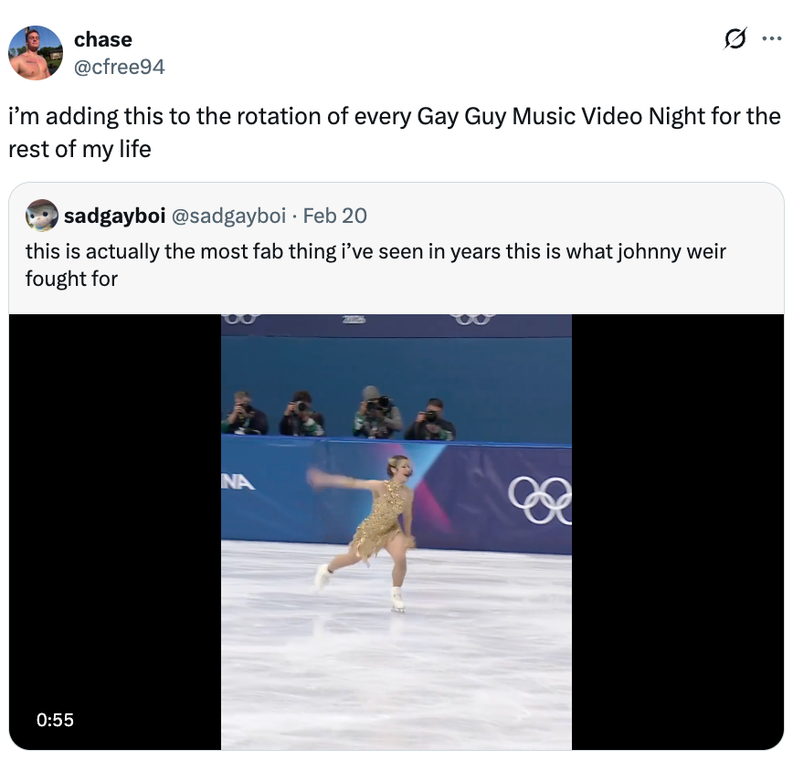Click the main tweet text
Screen dimensions: 793x760
point(393,132)
